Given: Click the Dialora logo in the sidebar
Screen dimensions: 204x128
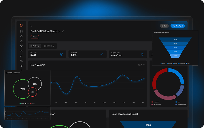Looking at the screenshot, I should coord(21,26).
